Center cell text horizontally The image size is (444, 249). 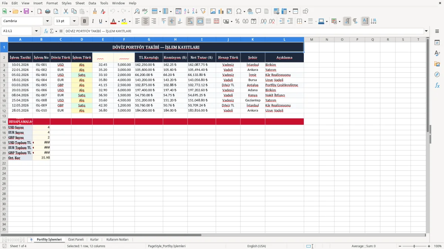point(145,21)
